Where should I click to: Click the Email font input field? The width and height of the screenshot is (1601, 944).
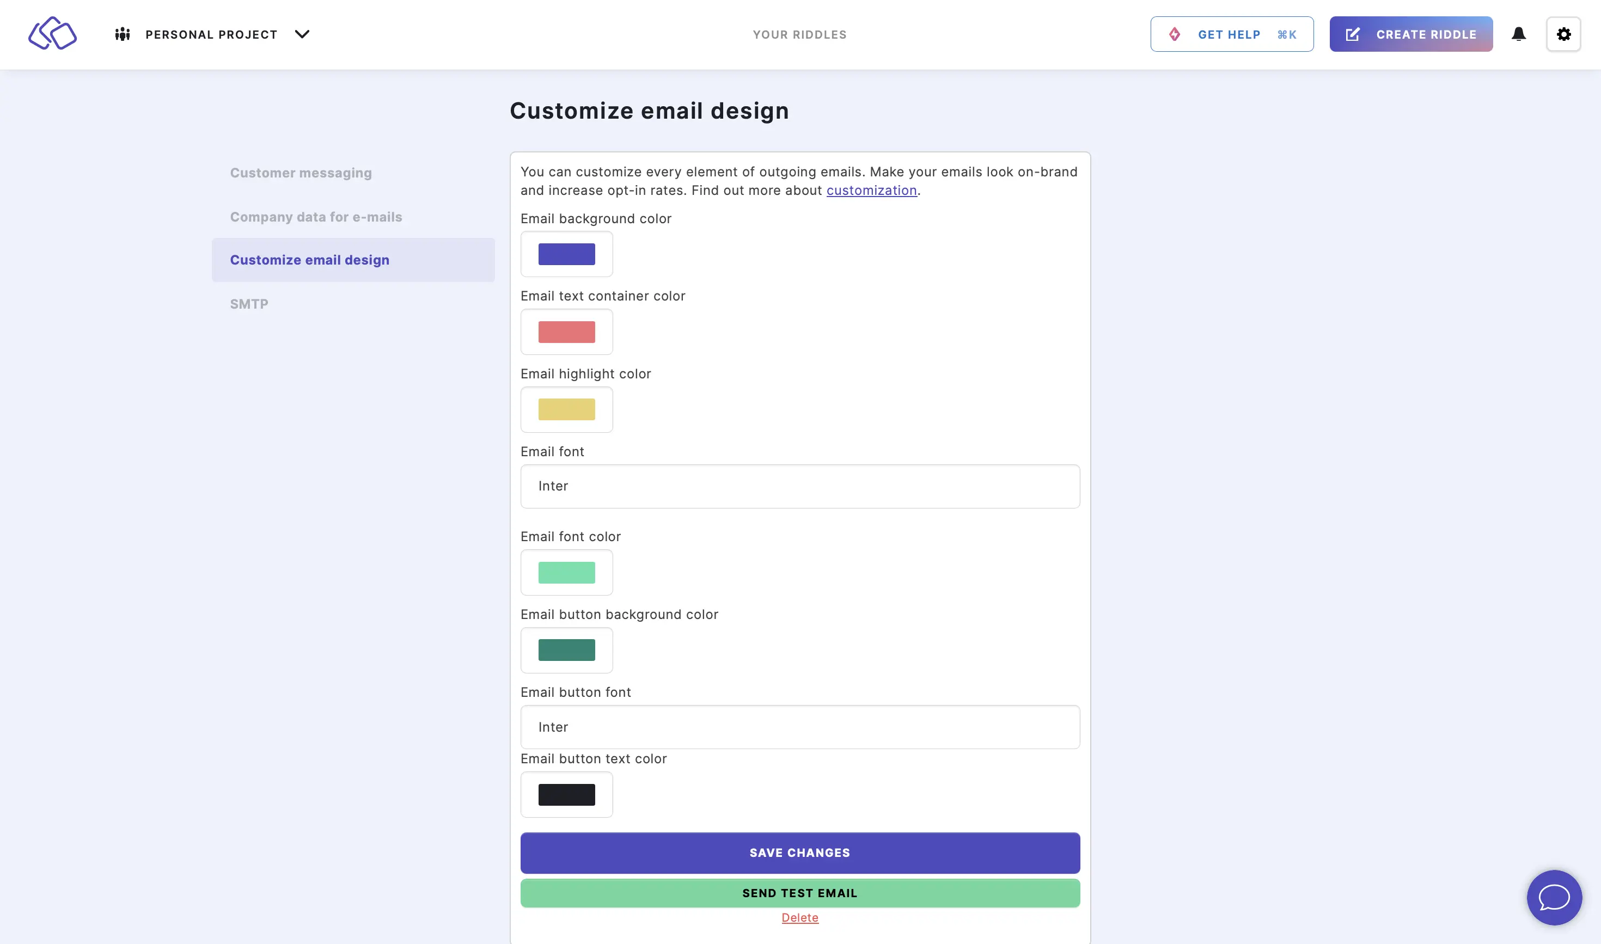[x=800, y=486]
